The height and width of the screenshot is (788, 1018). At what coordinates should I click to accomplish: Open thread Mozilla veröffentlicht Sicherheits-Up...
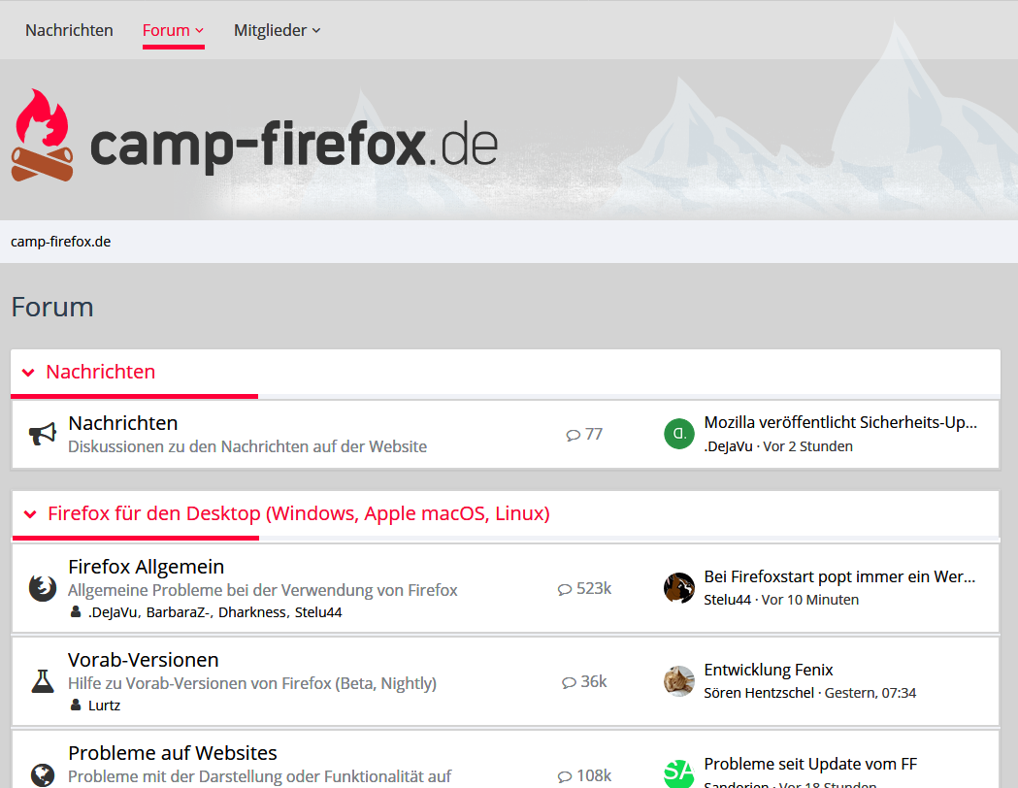point(840,422)
